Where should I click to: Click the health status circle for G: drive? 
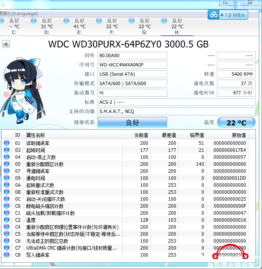(x=132, y=21)
